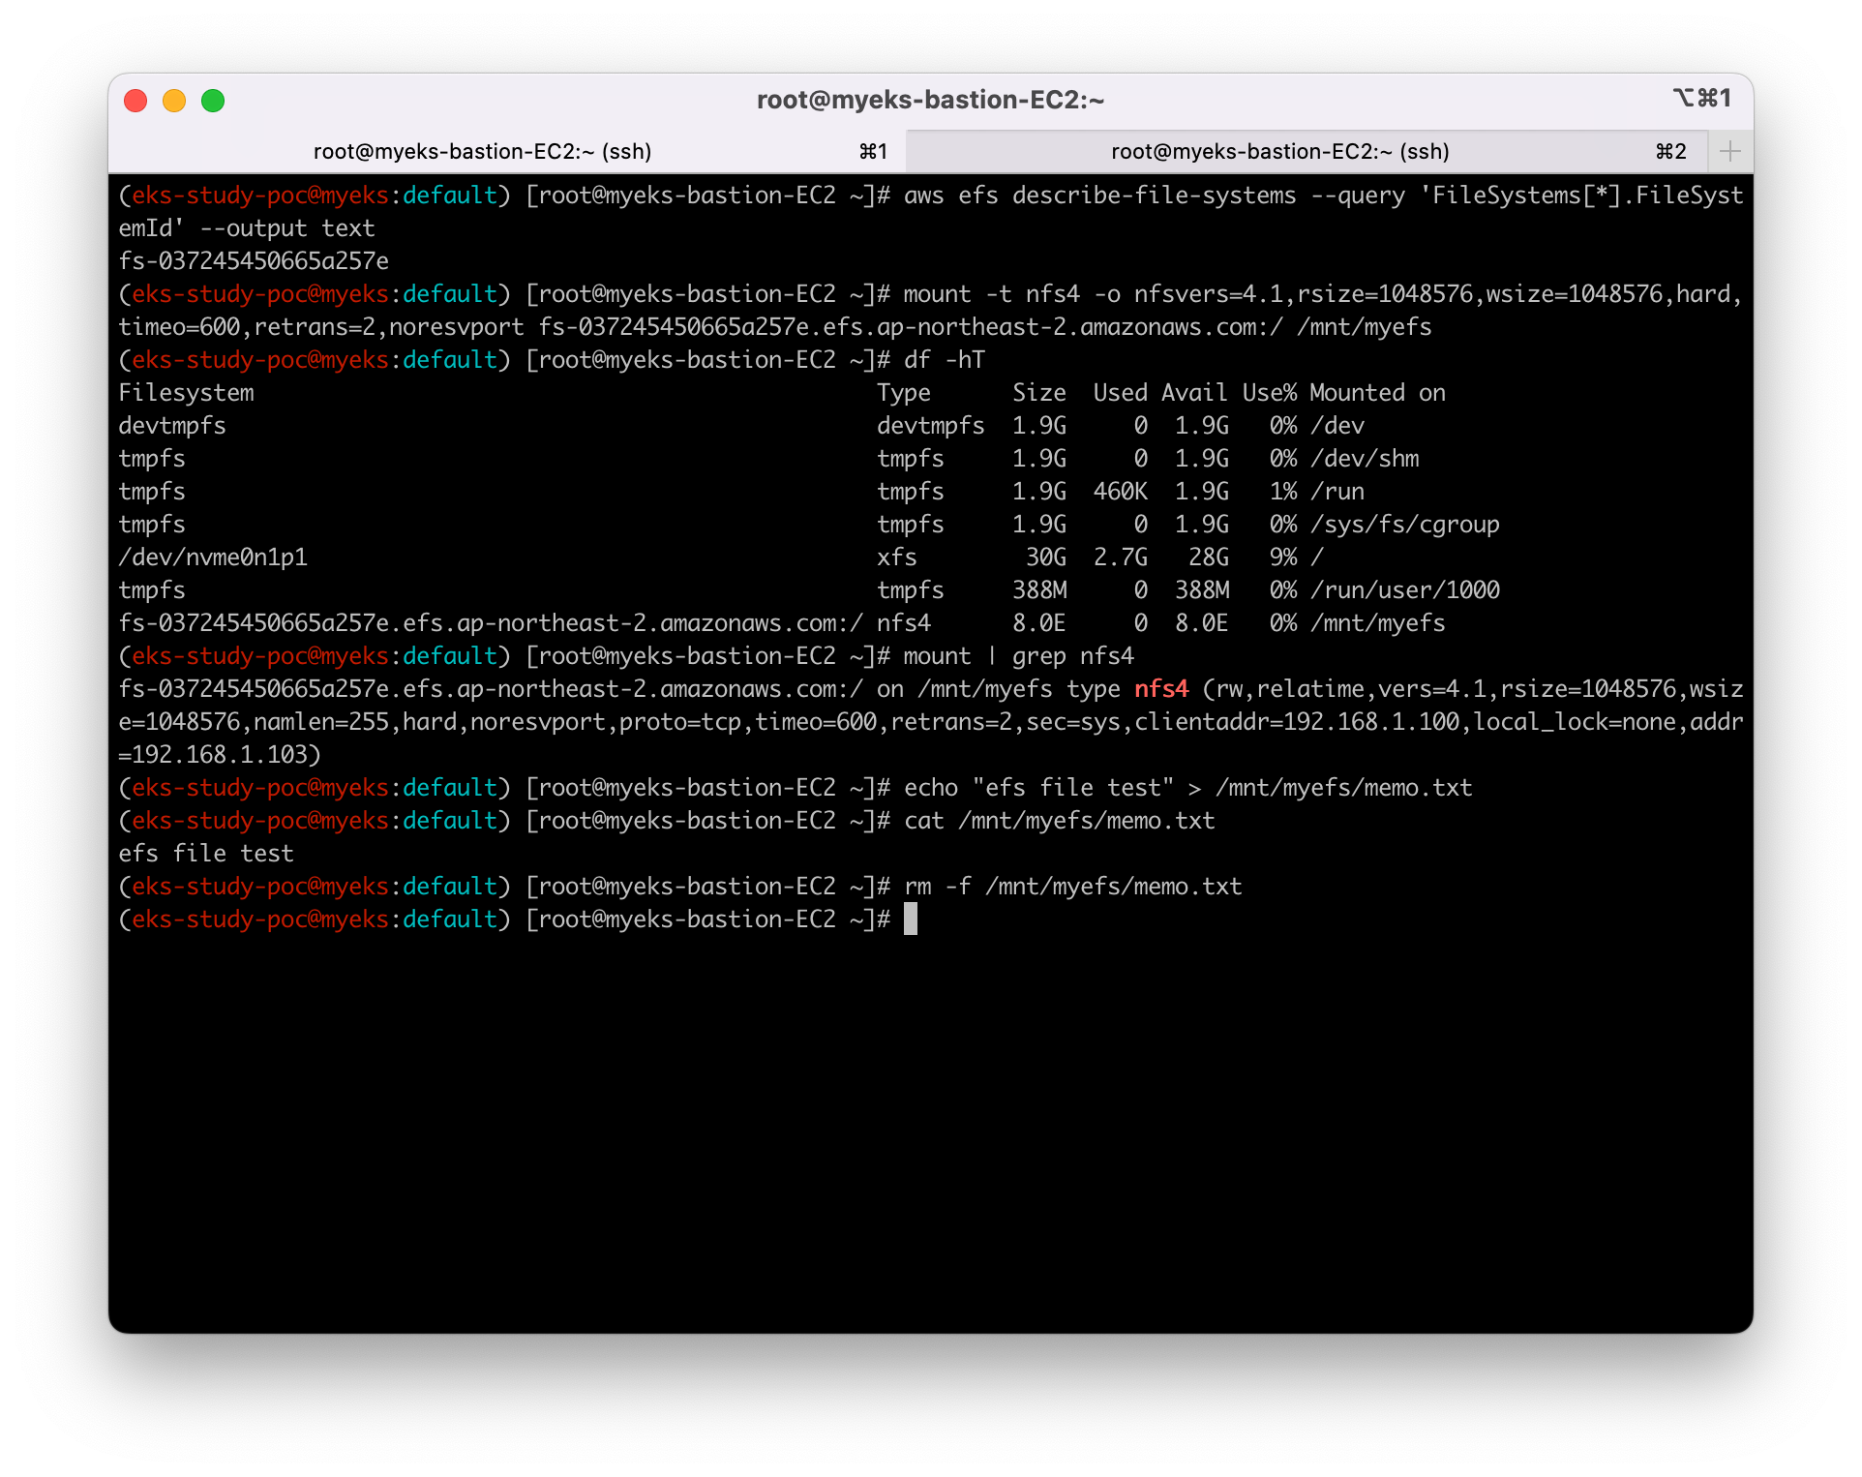Click the cursor block at last prompt
1862x1477 pixels.
point(910,919)
